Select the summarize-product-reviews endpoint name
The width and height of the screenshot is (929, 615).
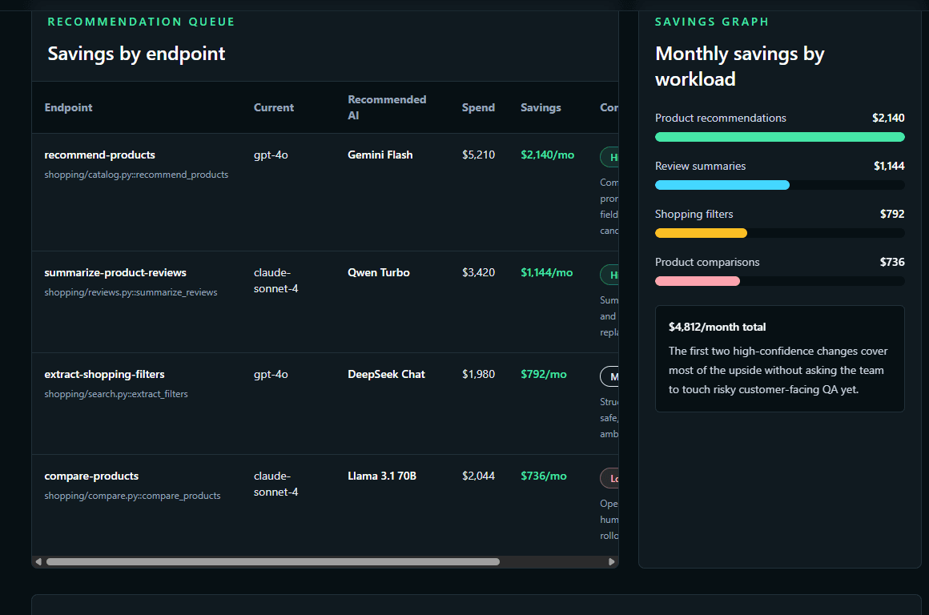tap(115, 272)
